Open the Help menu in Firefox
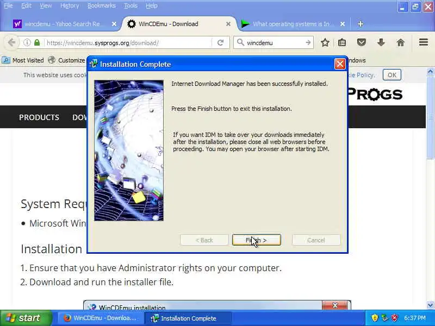Viewport: 435px width, 326px height. tap(152, 5)
